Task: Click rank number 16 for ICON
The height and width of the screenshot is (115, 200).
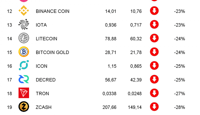Action: pos(10,66)
